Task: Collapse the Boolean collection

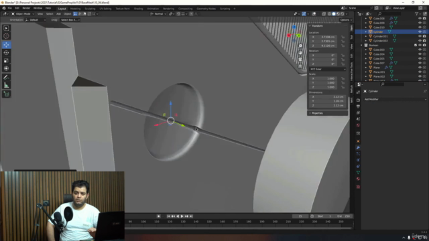Action: click(361, 45)
